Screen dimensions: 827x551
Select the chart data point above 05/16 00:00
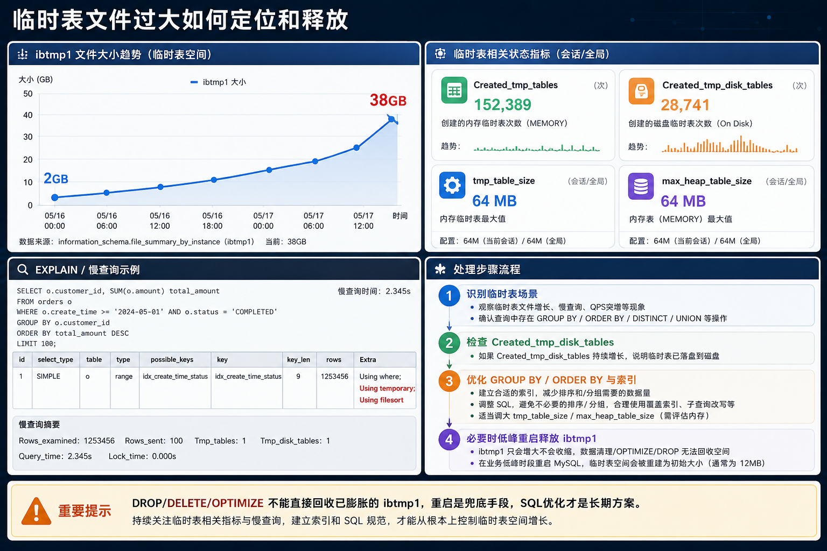[54, 197]
